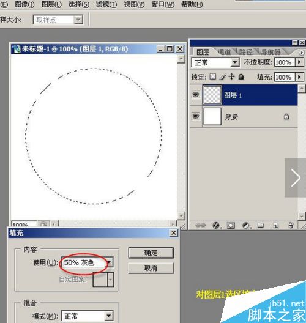
Task: Open the 图像 menu
Action: click(x=24, y=4)
